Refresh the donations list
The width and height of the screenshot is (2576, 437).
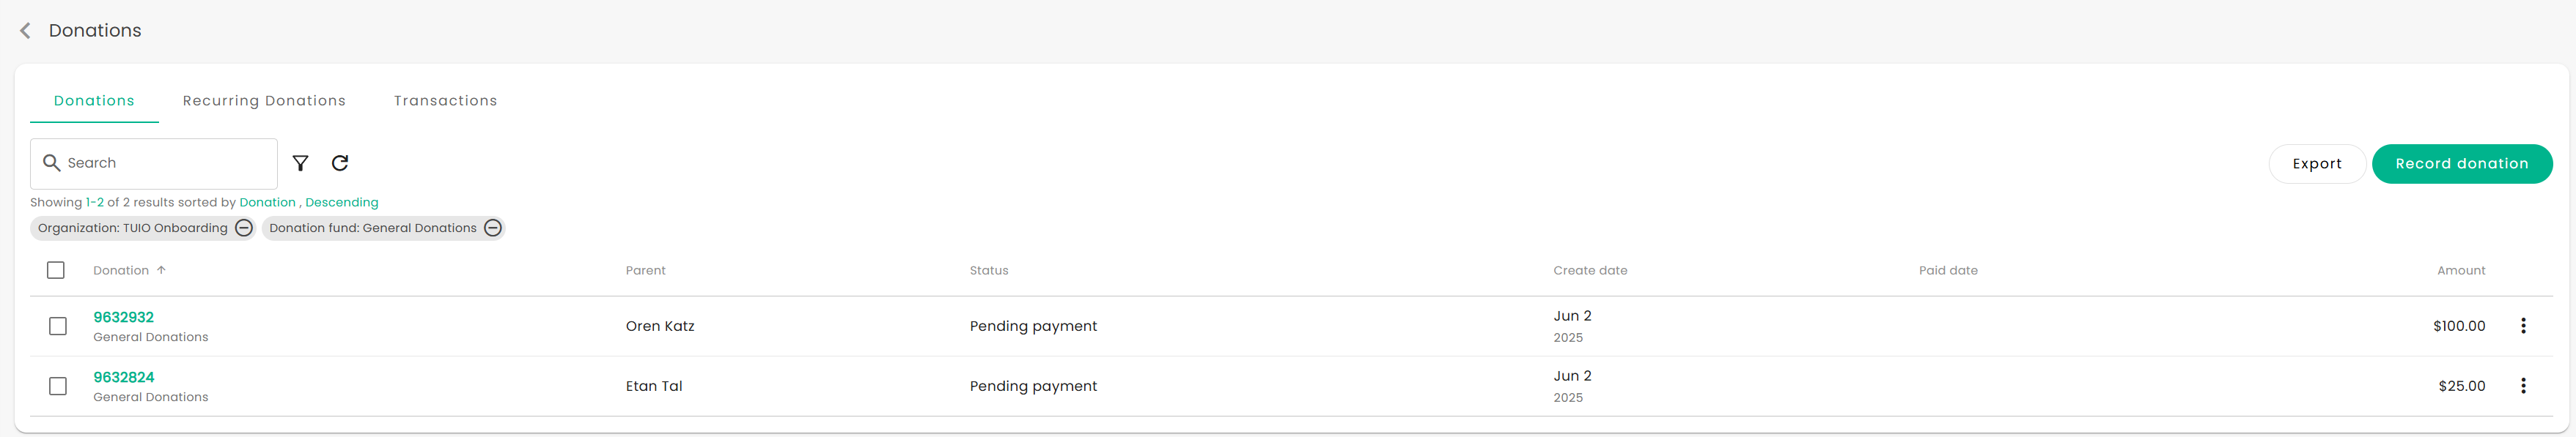[x=340, y=163]
